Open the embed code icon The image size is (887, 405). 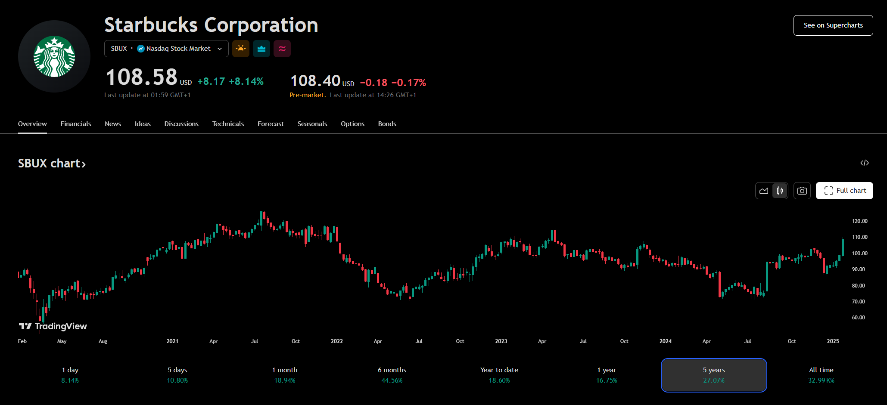click(x=864, y=163)
